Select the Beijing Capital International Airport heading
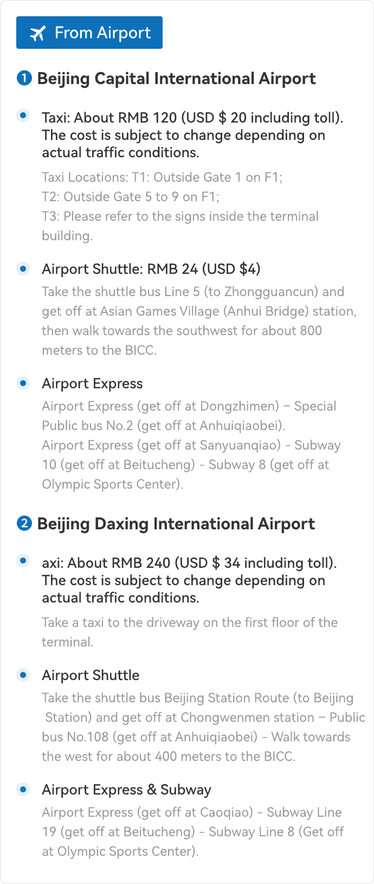374x884 pixels. coord(176,79)
